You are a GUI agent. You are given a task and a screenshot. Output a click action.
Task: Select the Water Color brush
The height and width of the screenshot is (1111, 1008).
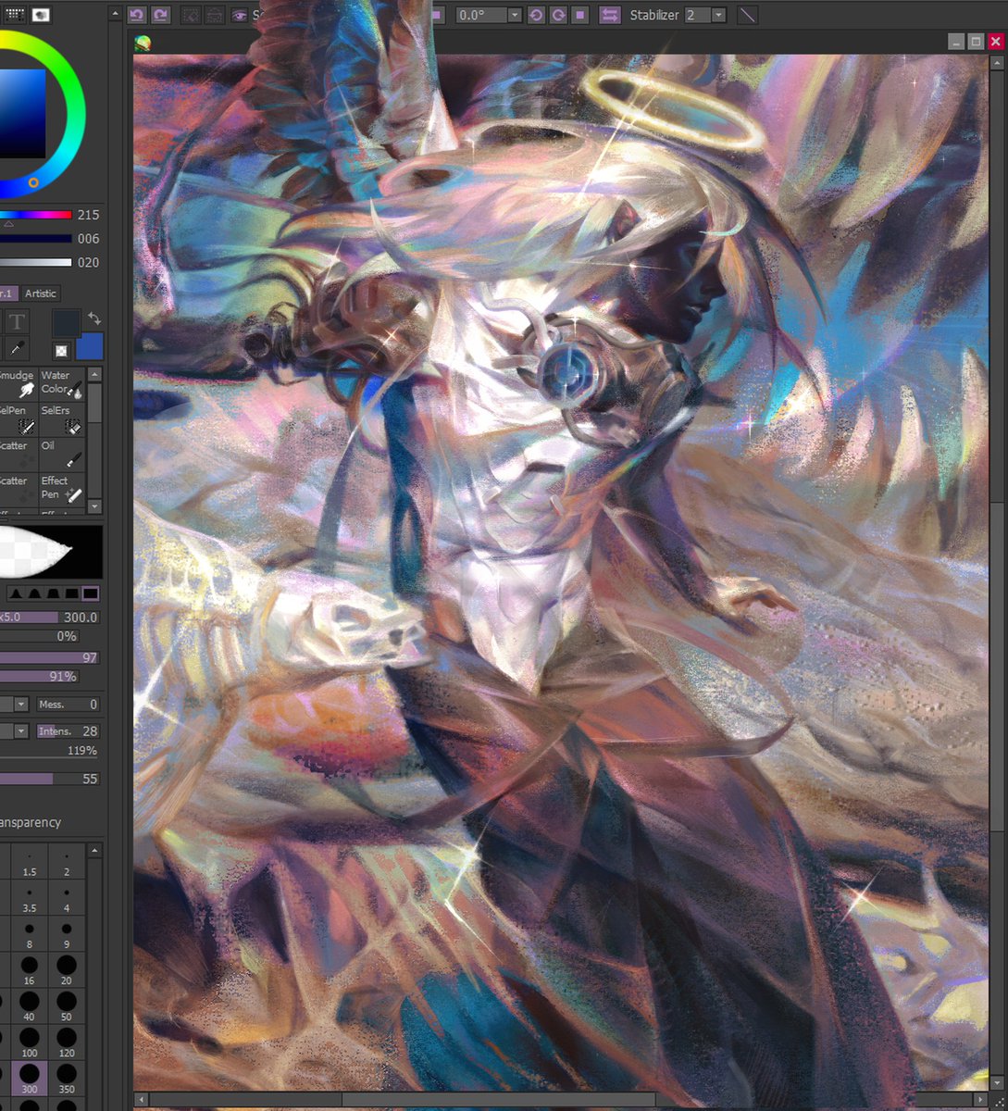61,384
